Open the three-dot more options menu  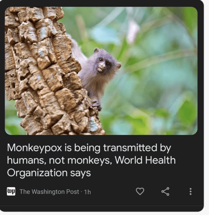coord(191,191)
